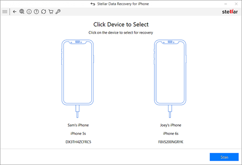Click the Joey's iPhone name label

click(x=170, y=125)
